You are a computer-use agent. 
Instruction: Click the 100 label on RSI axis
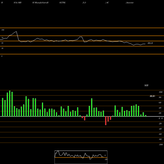[x=3, y=30]
